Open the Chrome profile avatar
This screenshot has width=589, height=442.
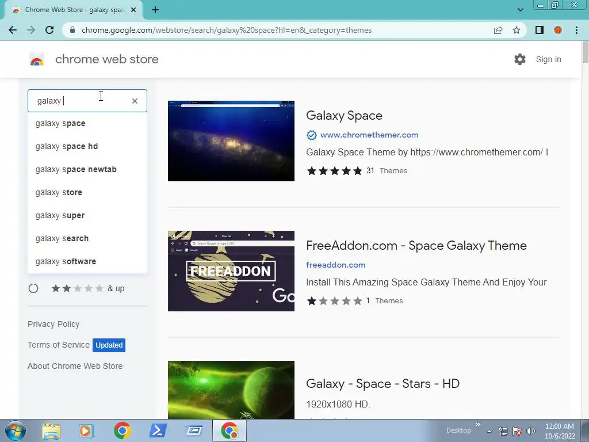click(x=558, y=30)
